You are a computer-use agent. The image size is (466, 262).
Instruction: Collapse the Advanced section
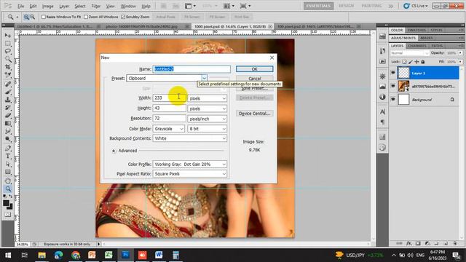point(114,151)
